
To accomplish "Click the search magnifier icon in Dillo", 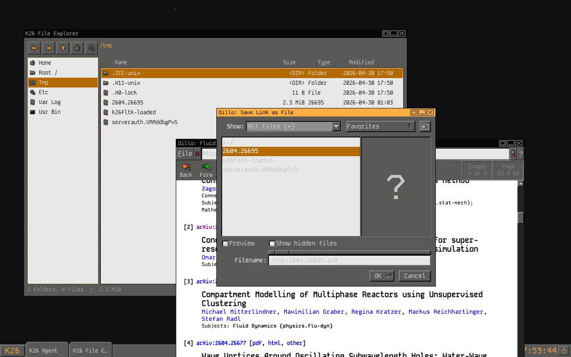I will (513, 153).
